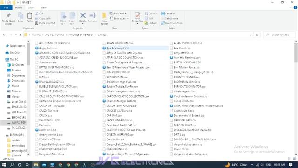Click Play Station Portabel in address bar
The image size is (298, 168).
[81, 35]
